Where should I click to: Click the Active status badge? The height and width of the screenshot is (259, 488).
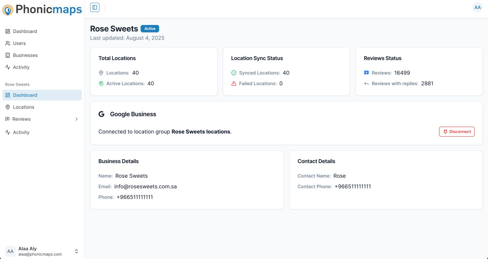point(150,29)
